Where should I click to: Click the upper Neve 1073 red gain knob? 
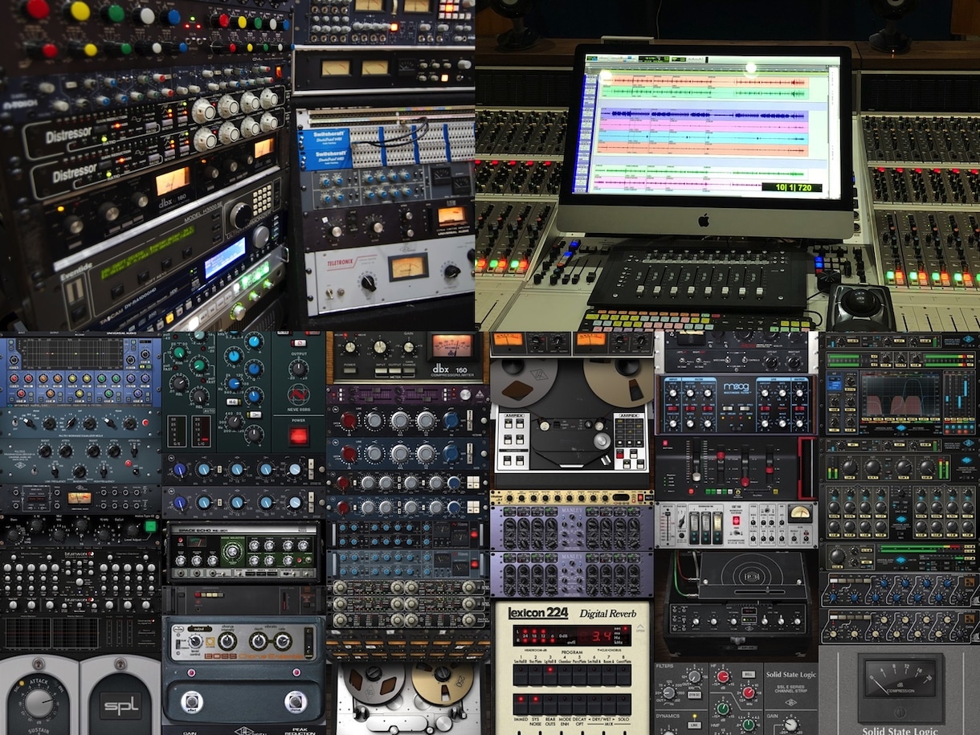[349, 420]
